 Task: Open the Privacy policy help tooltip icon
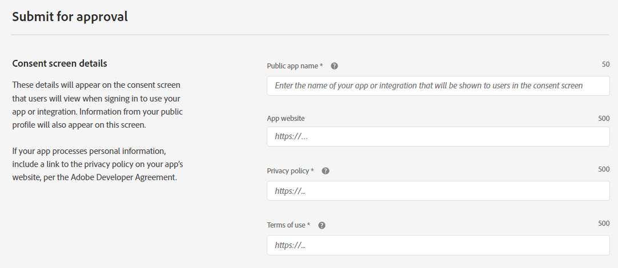coord(326,171)
